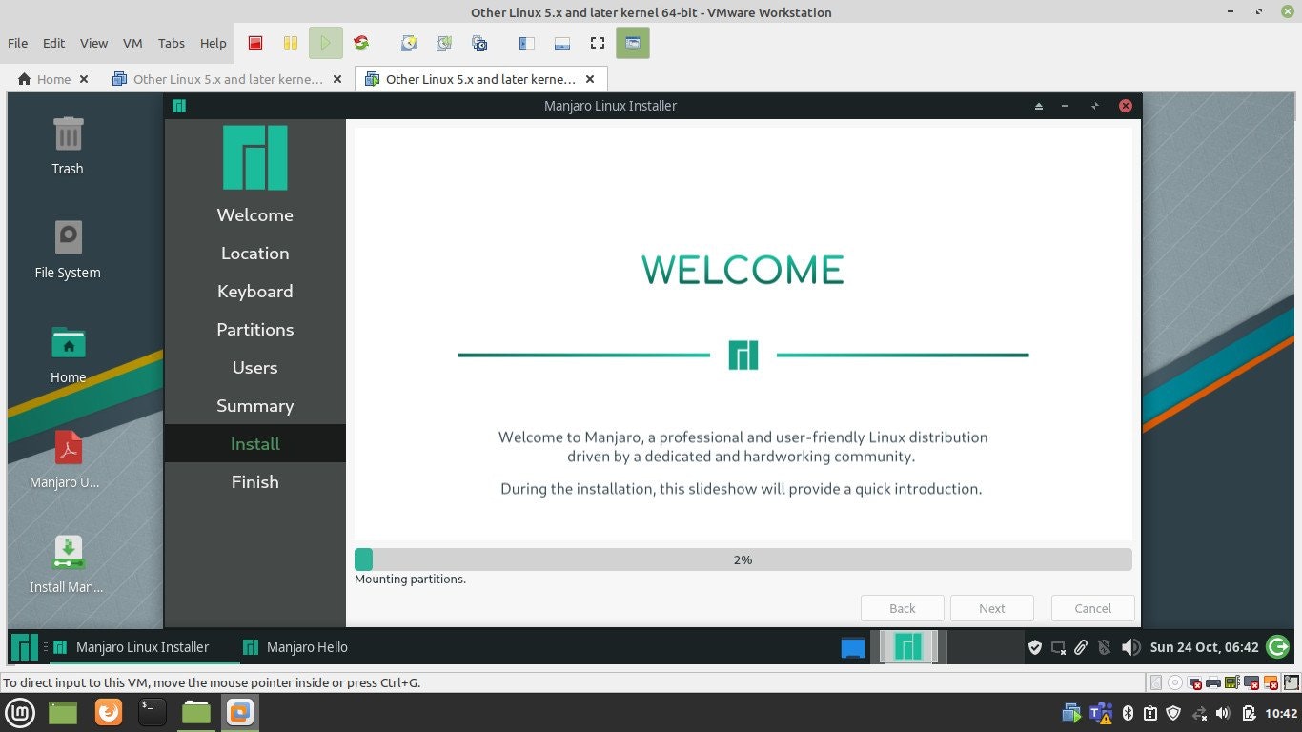This screenshot has width=1302, height=732.
Task: Click the guest disconnected network tray icon
Action: 1058,647
